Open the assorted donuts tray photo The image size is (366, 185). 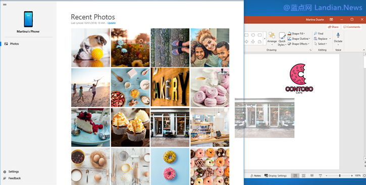coord(210,166)
